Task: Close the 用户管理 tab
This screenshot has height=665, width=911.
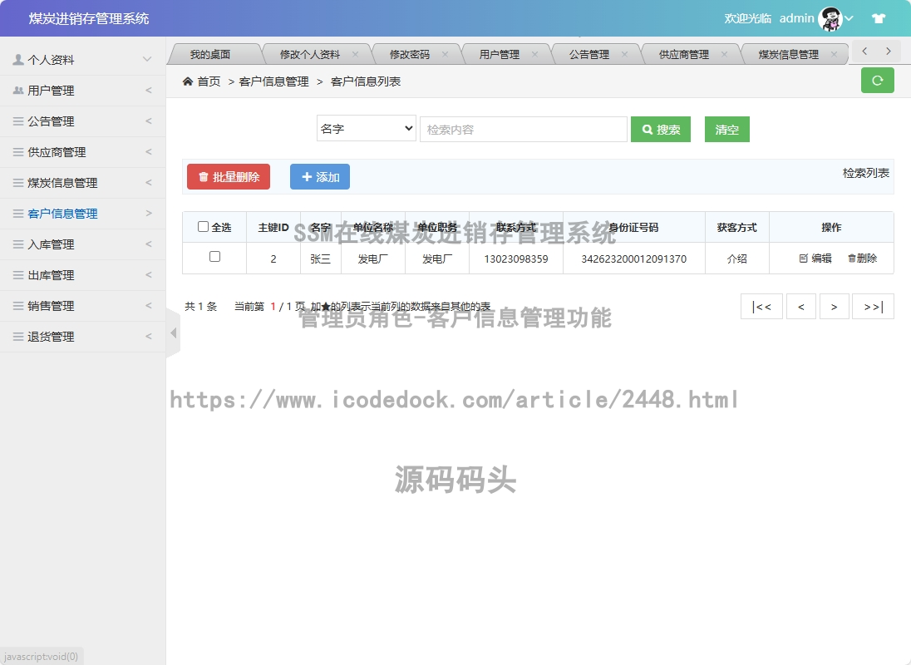Action: [x=534, y=54]
